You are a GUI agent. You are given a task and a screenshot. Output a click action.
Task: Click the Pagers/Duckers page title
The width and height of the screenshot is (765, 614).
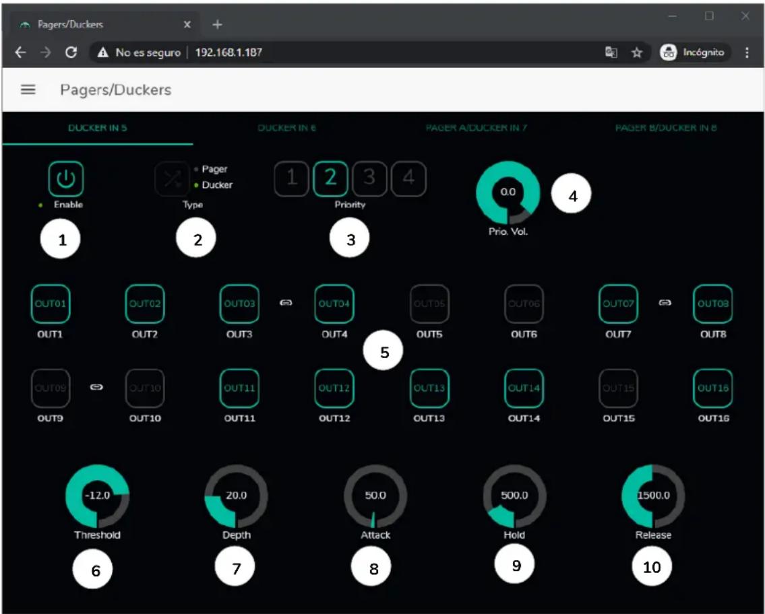pyautogui.click(x=116, y=90)
